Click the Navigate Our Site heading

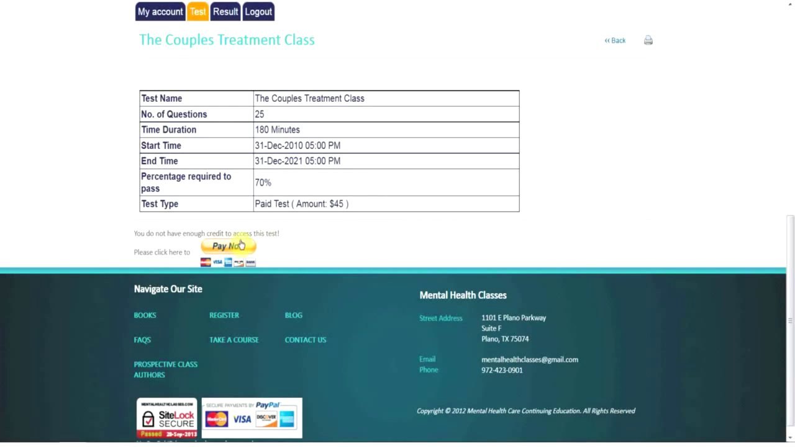coord(168,289)
